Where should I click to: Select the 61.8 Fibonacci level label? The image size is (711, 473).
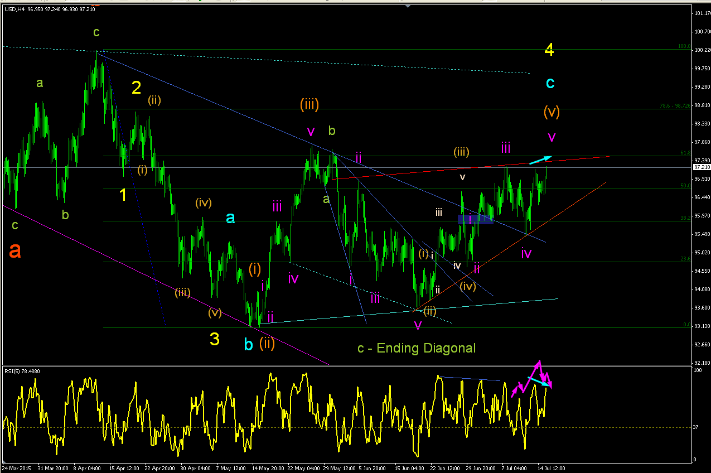(x=685, y=152)
